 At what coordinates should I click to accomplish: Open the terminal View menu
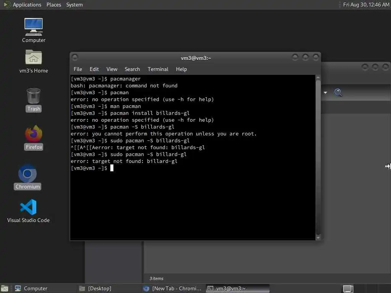[112, 69]
